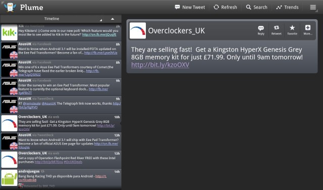
Task: Open the overflow menu icon at top right
Action: tap(313, 7)
